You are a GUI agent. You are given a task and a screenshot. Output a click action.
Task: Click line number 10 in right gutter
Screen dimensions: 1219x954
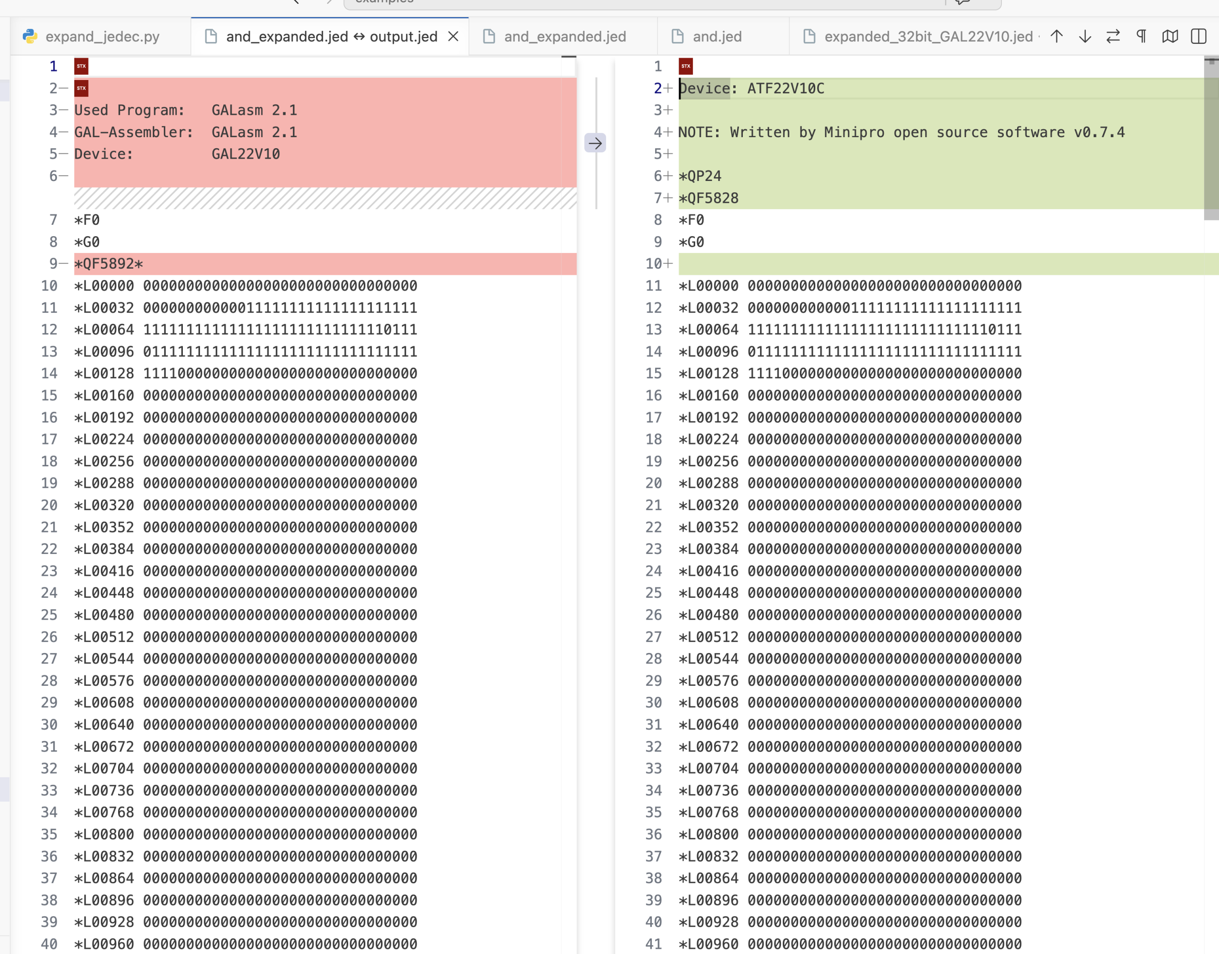(x=653, y=264)
